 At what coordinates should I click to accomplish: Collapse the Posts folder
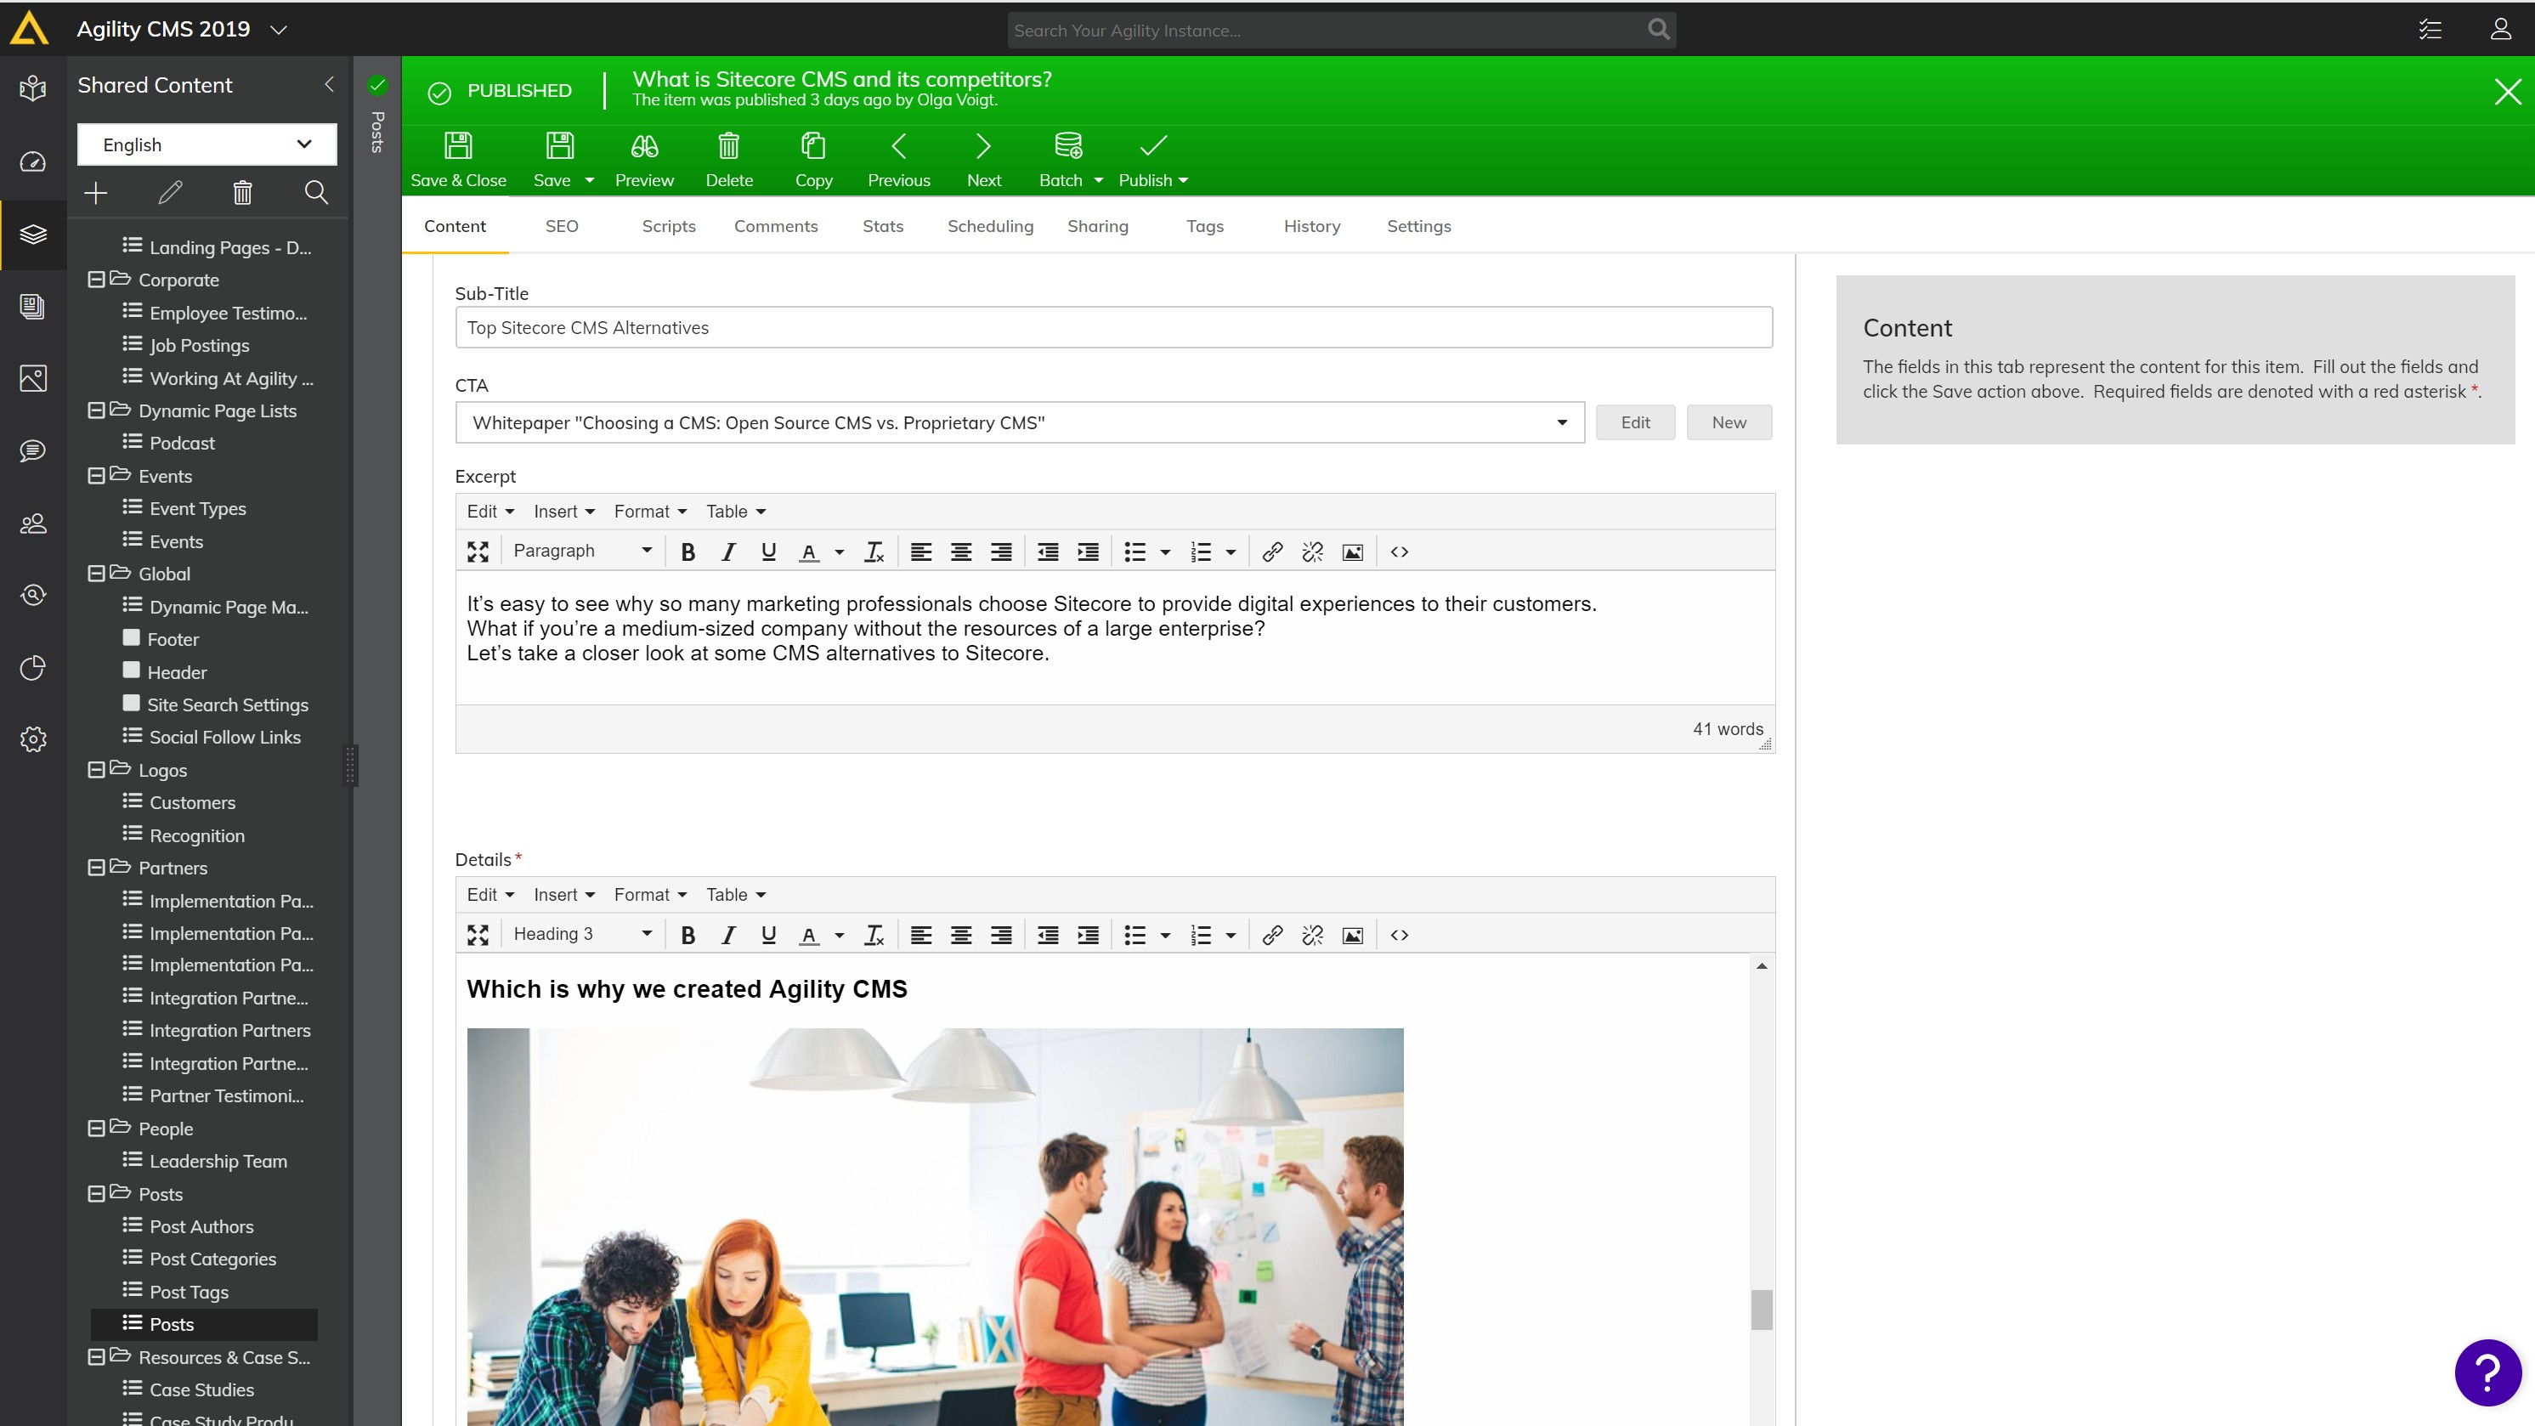pos(95,1194)
